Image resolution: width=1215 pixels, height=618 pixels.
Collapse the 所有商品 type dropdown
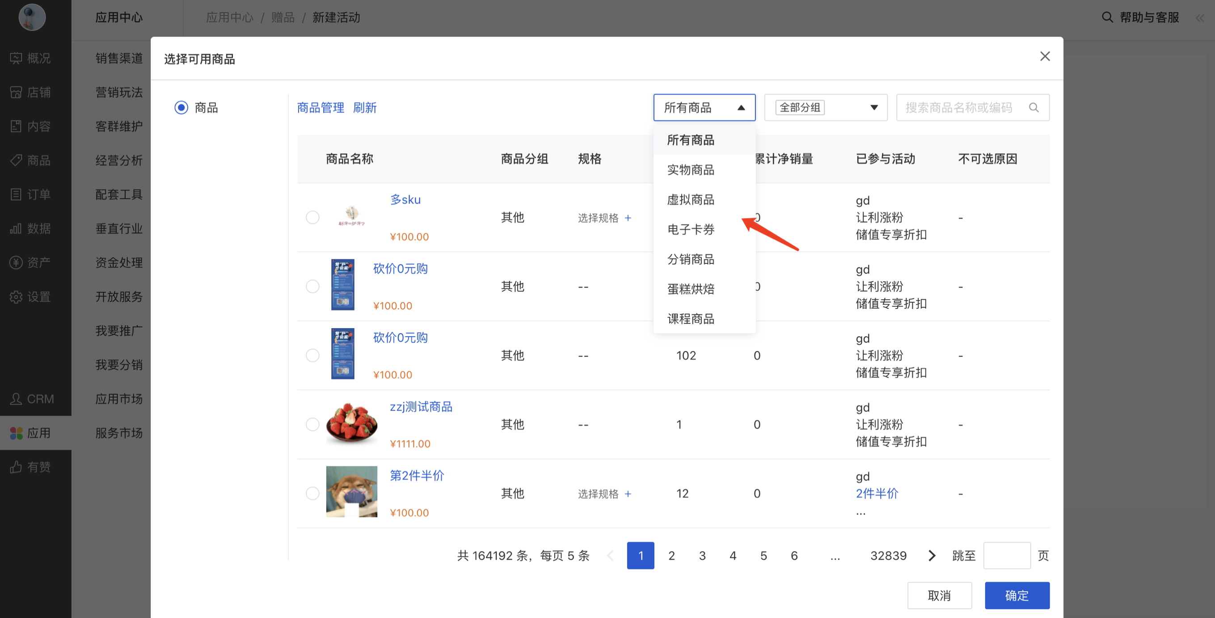(704, 108)
